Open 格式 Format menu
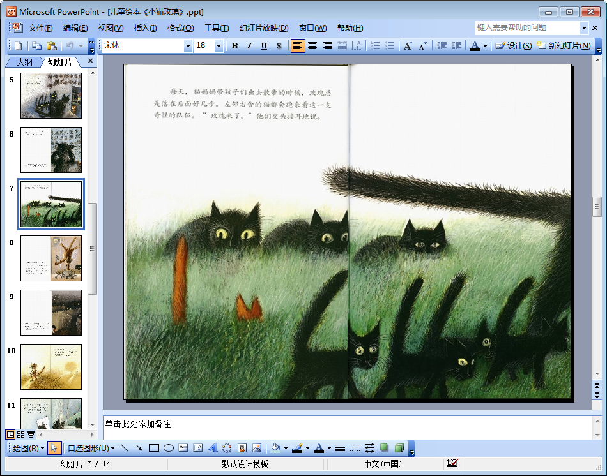Viewport: 607px width, 476px height. click(x=180, y=28)
